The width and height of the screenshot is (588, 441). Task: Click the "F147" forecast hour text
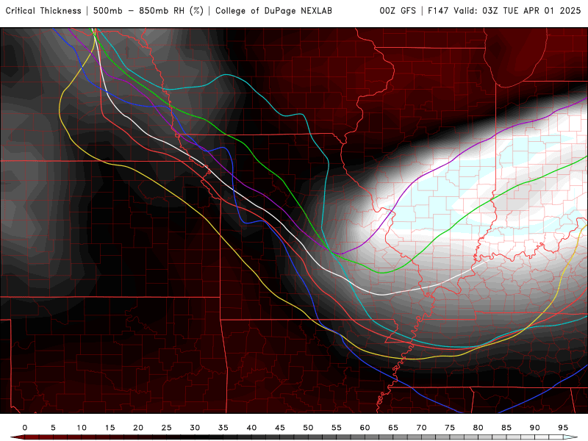[x=439, y=11]
